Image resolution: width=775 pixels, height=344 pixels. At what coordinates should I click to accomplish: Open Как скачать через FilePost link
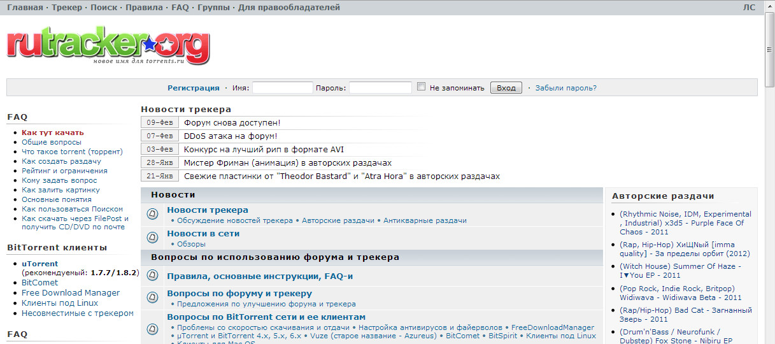tap(75, 222)
